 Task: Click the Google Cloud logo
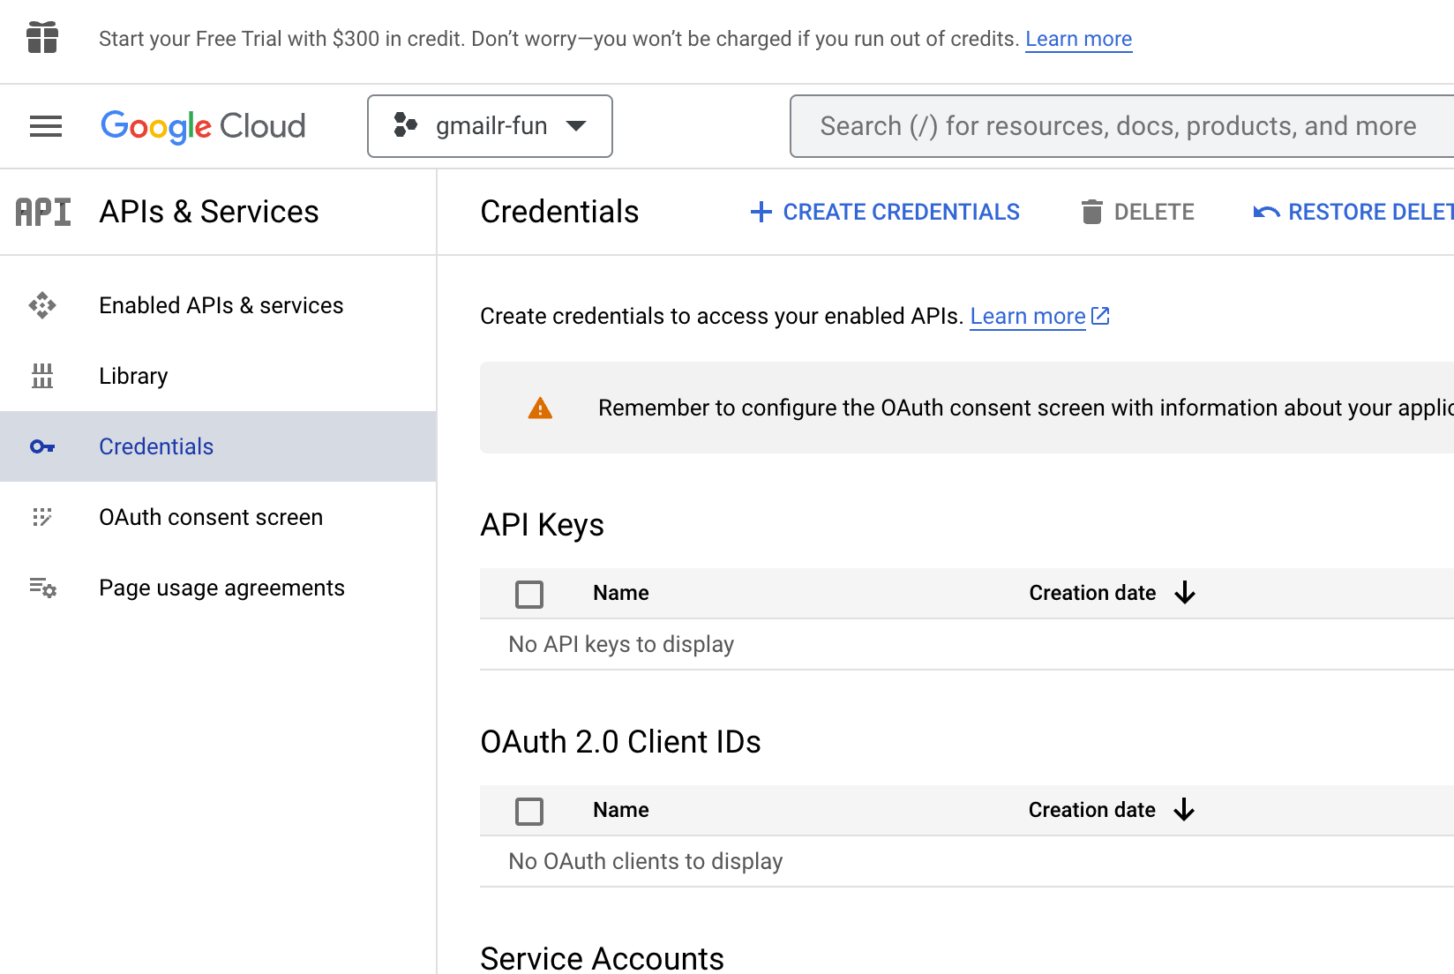[203, 126]
